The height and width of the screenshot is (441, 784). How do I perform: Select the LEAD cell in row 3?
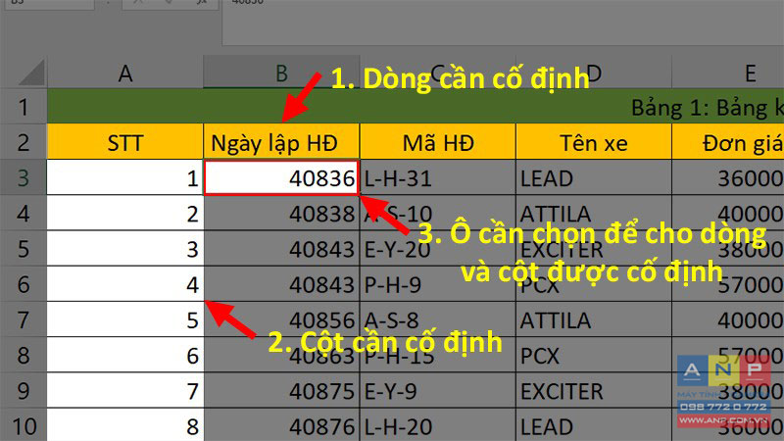click(x=594, y=177)
